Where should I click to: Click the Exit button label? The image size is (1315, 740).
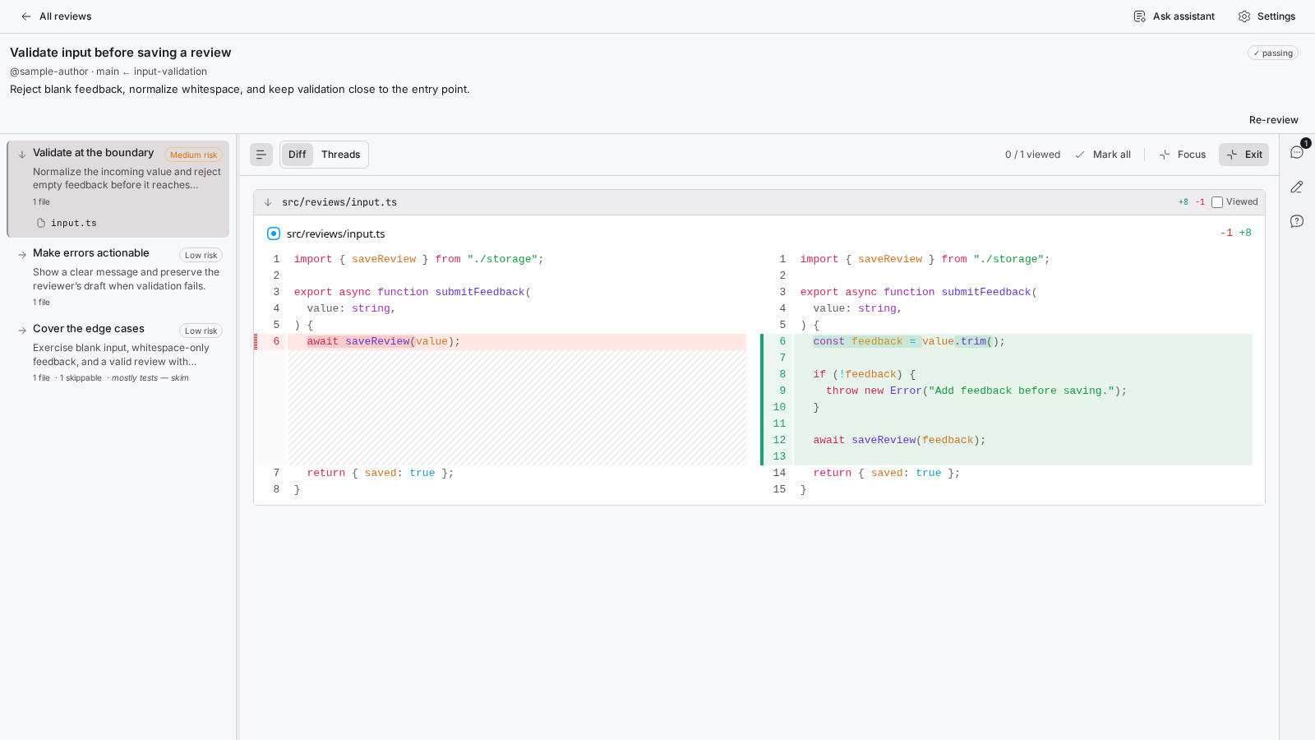pyautogui.click(x=1253, y=155)
